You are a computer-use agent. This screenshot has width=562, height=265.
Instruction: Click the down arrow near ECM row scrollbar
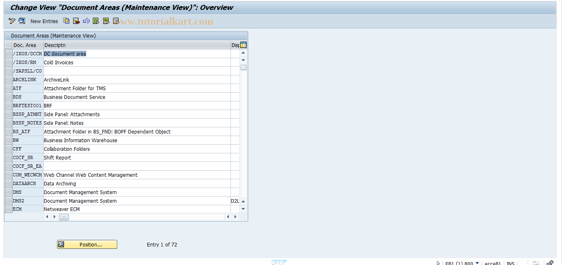243,209
